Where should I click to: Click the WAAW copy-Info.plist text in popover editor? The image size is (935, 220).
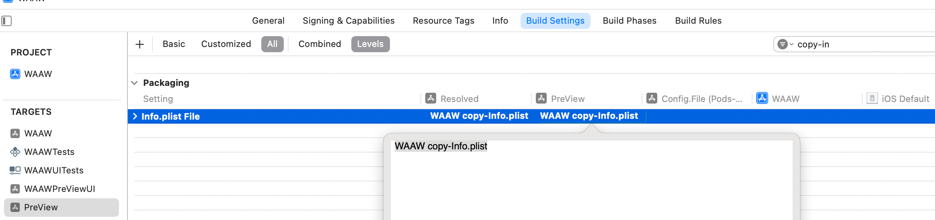pyautogui.click(x=441, y=146)
